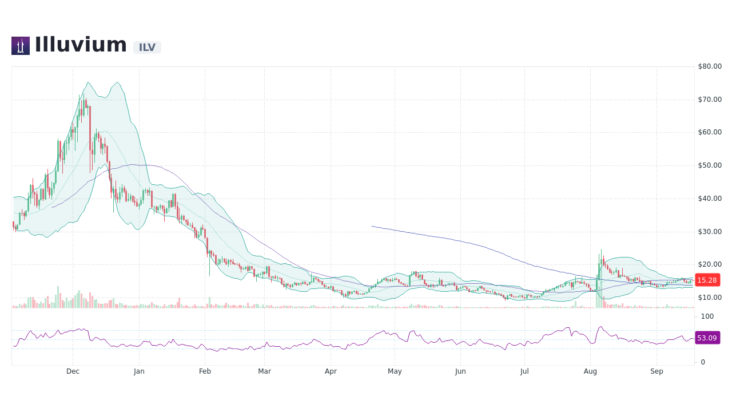The height and width of the screenshot is (412, 732).
Task: Click the Illuvium title text
Action: [x=80, y=45]
